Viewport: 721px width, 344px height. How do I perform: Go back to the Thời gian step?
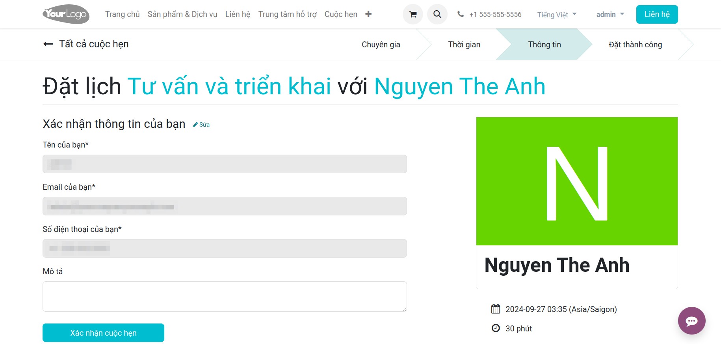click(464, 45)
